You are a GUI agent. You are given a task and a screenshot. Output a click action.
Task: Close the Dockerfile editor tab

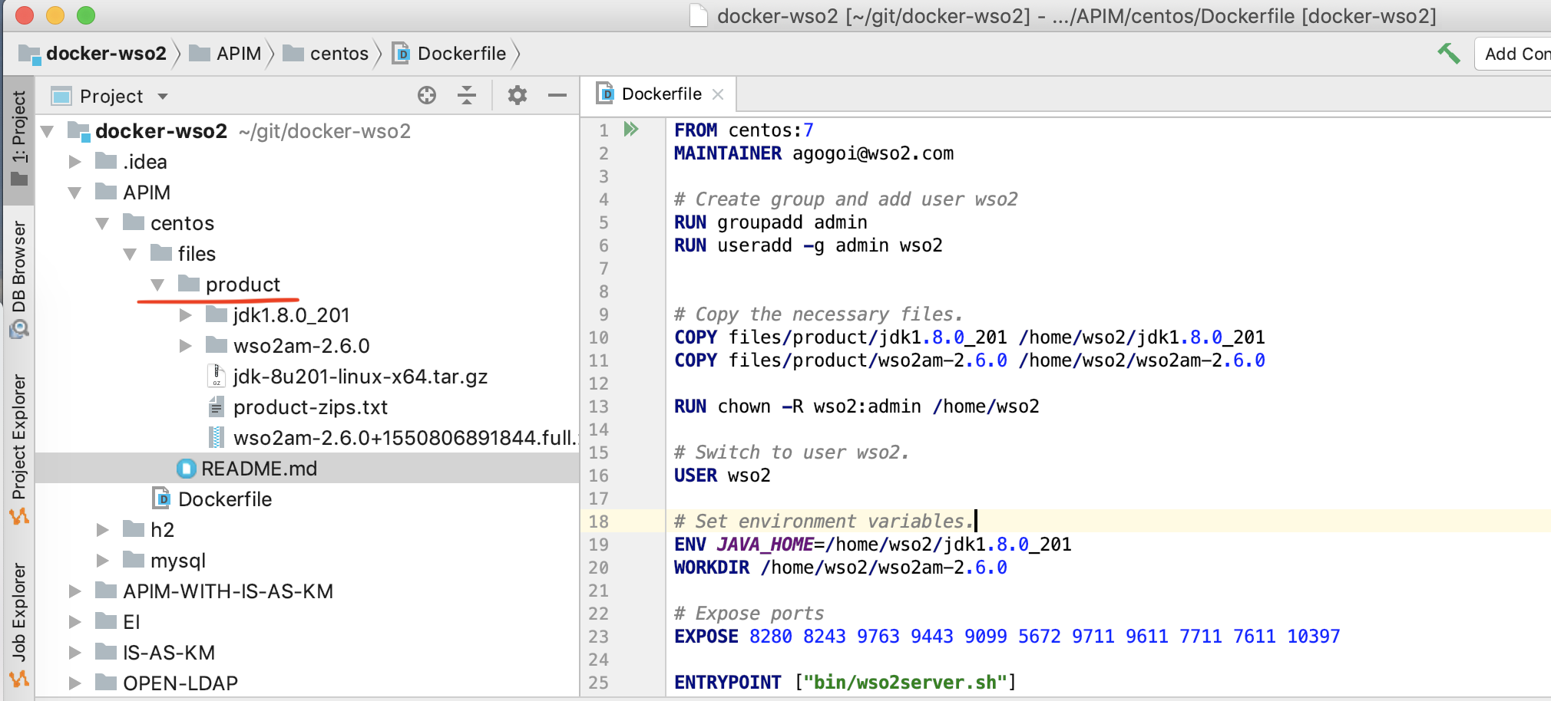tap(718, 94)
